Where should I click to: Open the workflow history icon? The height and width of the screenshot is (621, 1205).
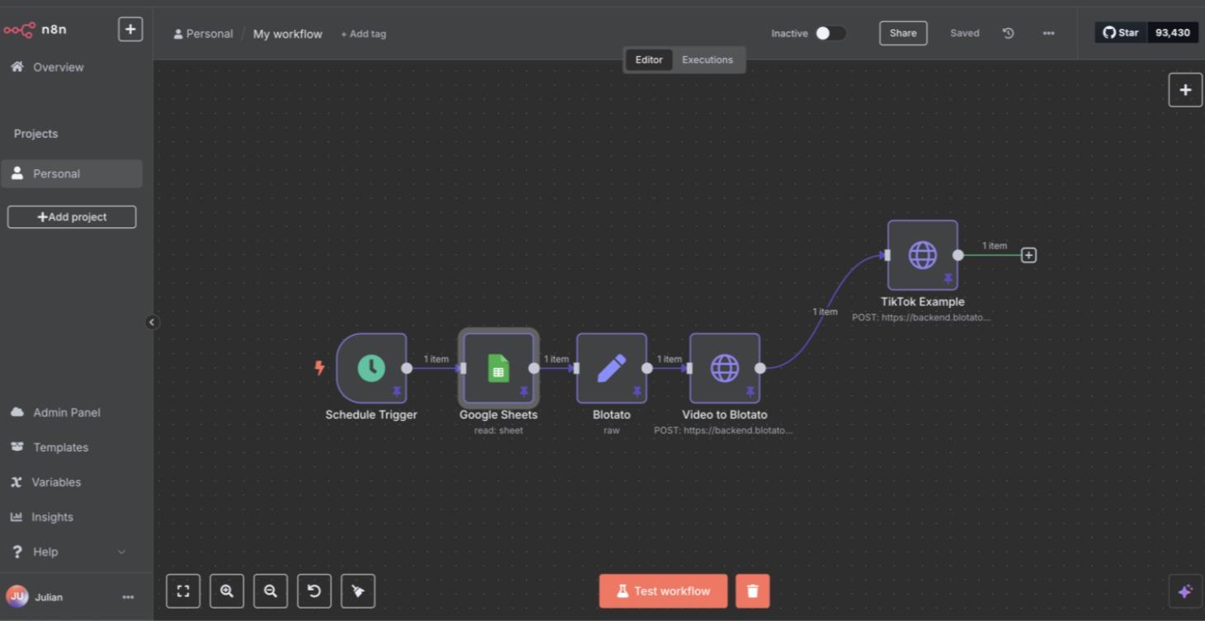[x=1008, y=33]
